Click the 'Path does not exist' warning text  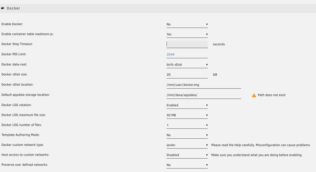click(272, 95)
